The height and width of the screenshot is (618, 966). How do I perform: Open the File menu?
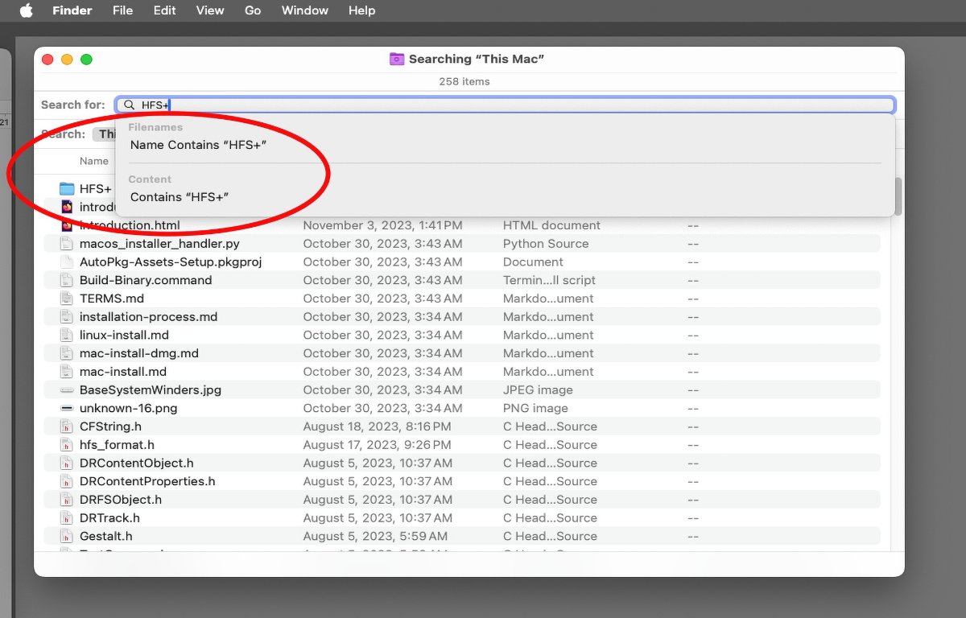[122, 10]
